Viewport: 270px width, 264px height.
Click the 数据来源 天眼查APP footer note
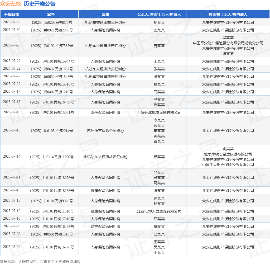coord(40,262)
